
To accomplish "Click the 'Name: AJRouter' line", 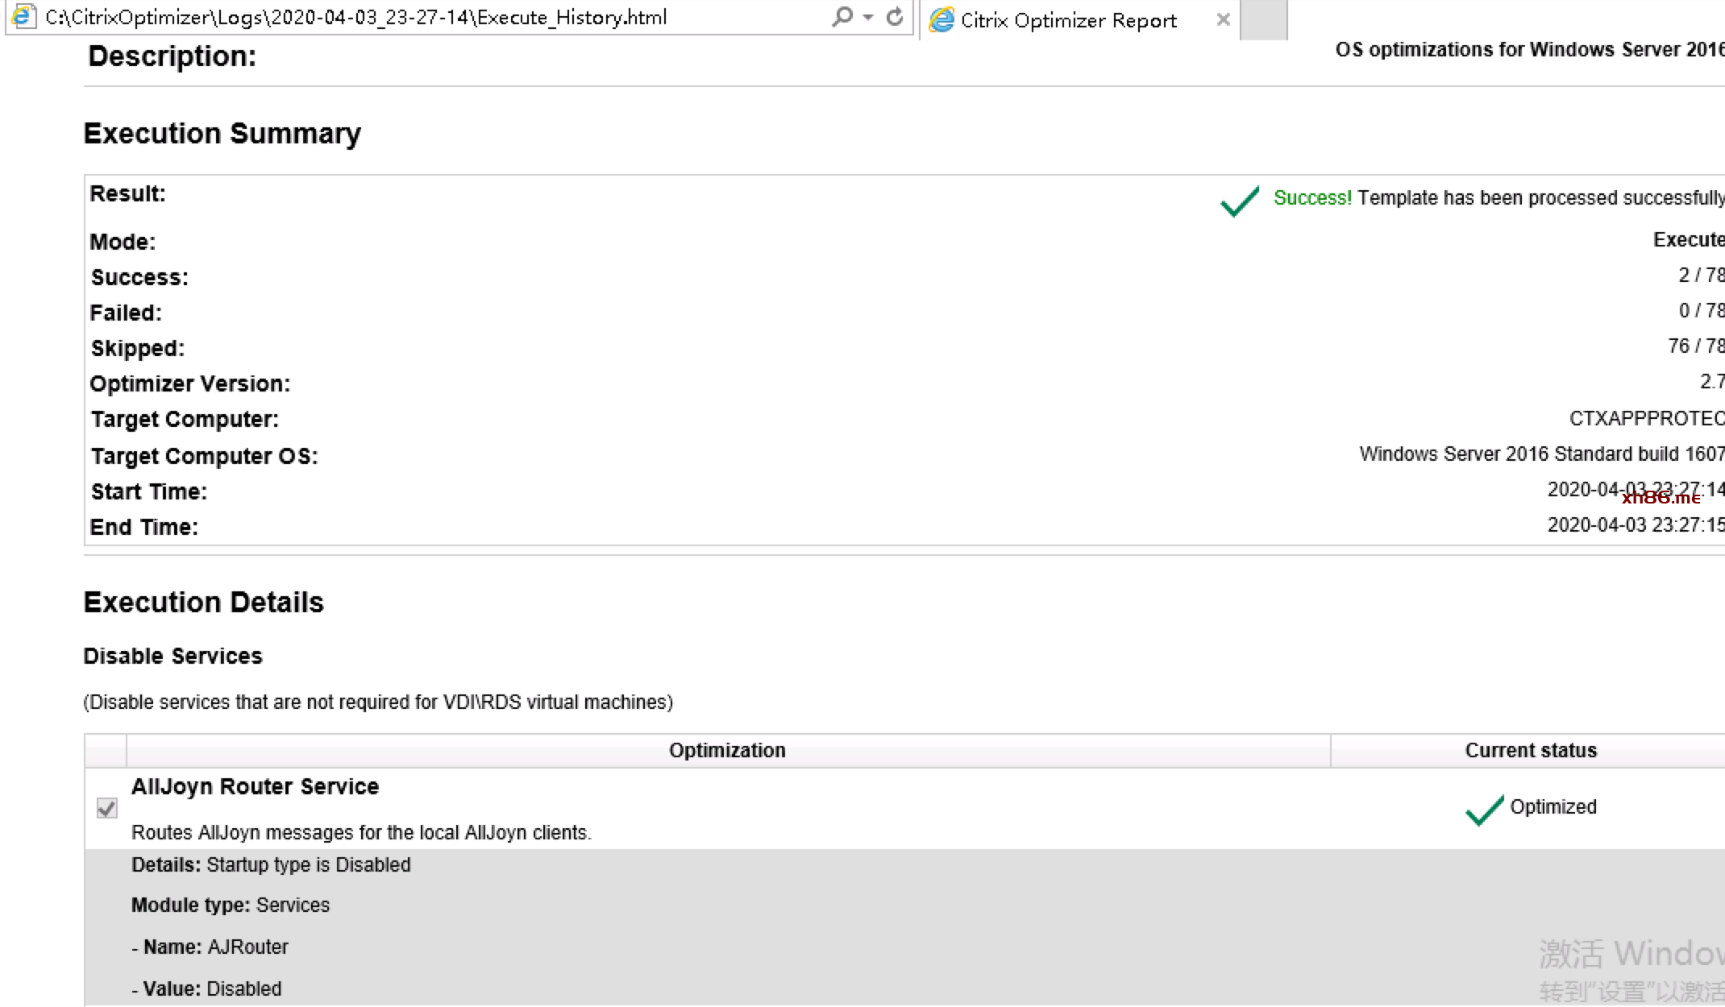I will pyautogui.click(x=210, y=947).
